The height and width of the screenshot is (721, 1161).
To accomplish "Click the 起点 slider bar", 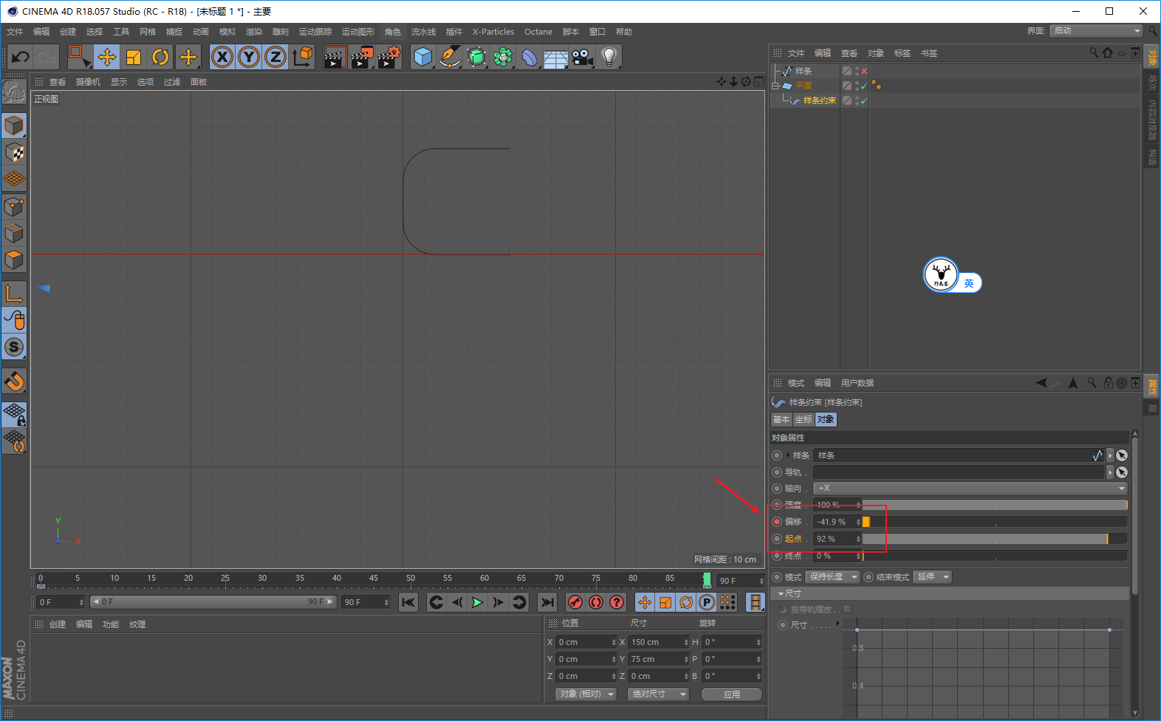I will click(x=995, y=539).
